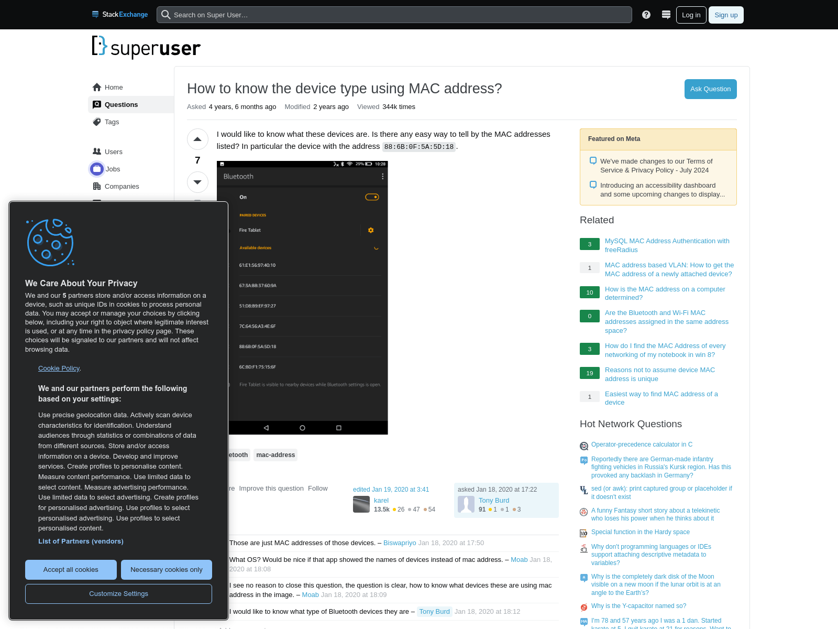Open MySQL MAC Address Authentication related question
838x629 pixels.
[667, 245]
